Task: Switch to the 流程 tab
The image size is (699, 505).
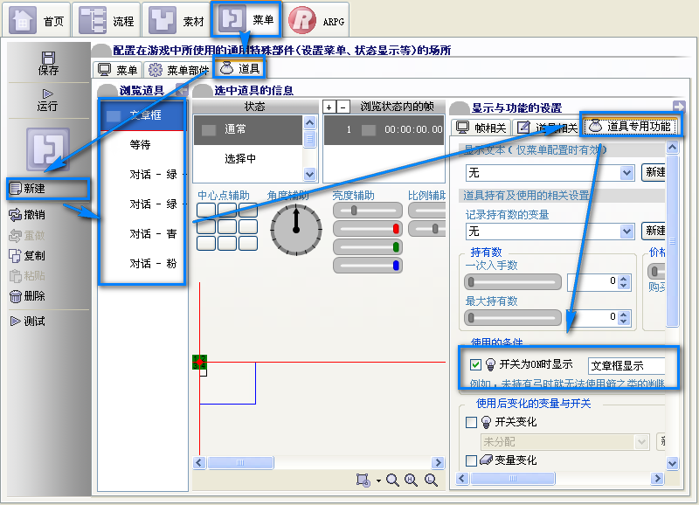Action: click(x=106, y=20)
